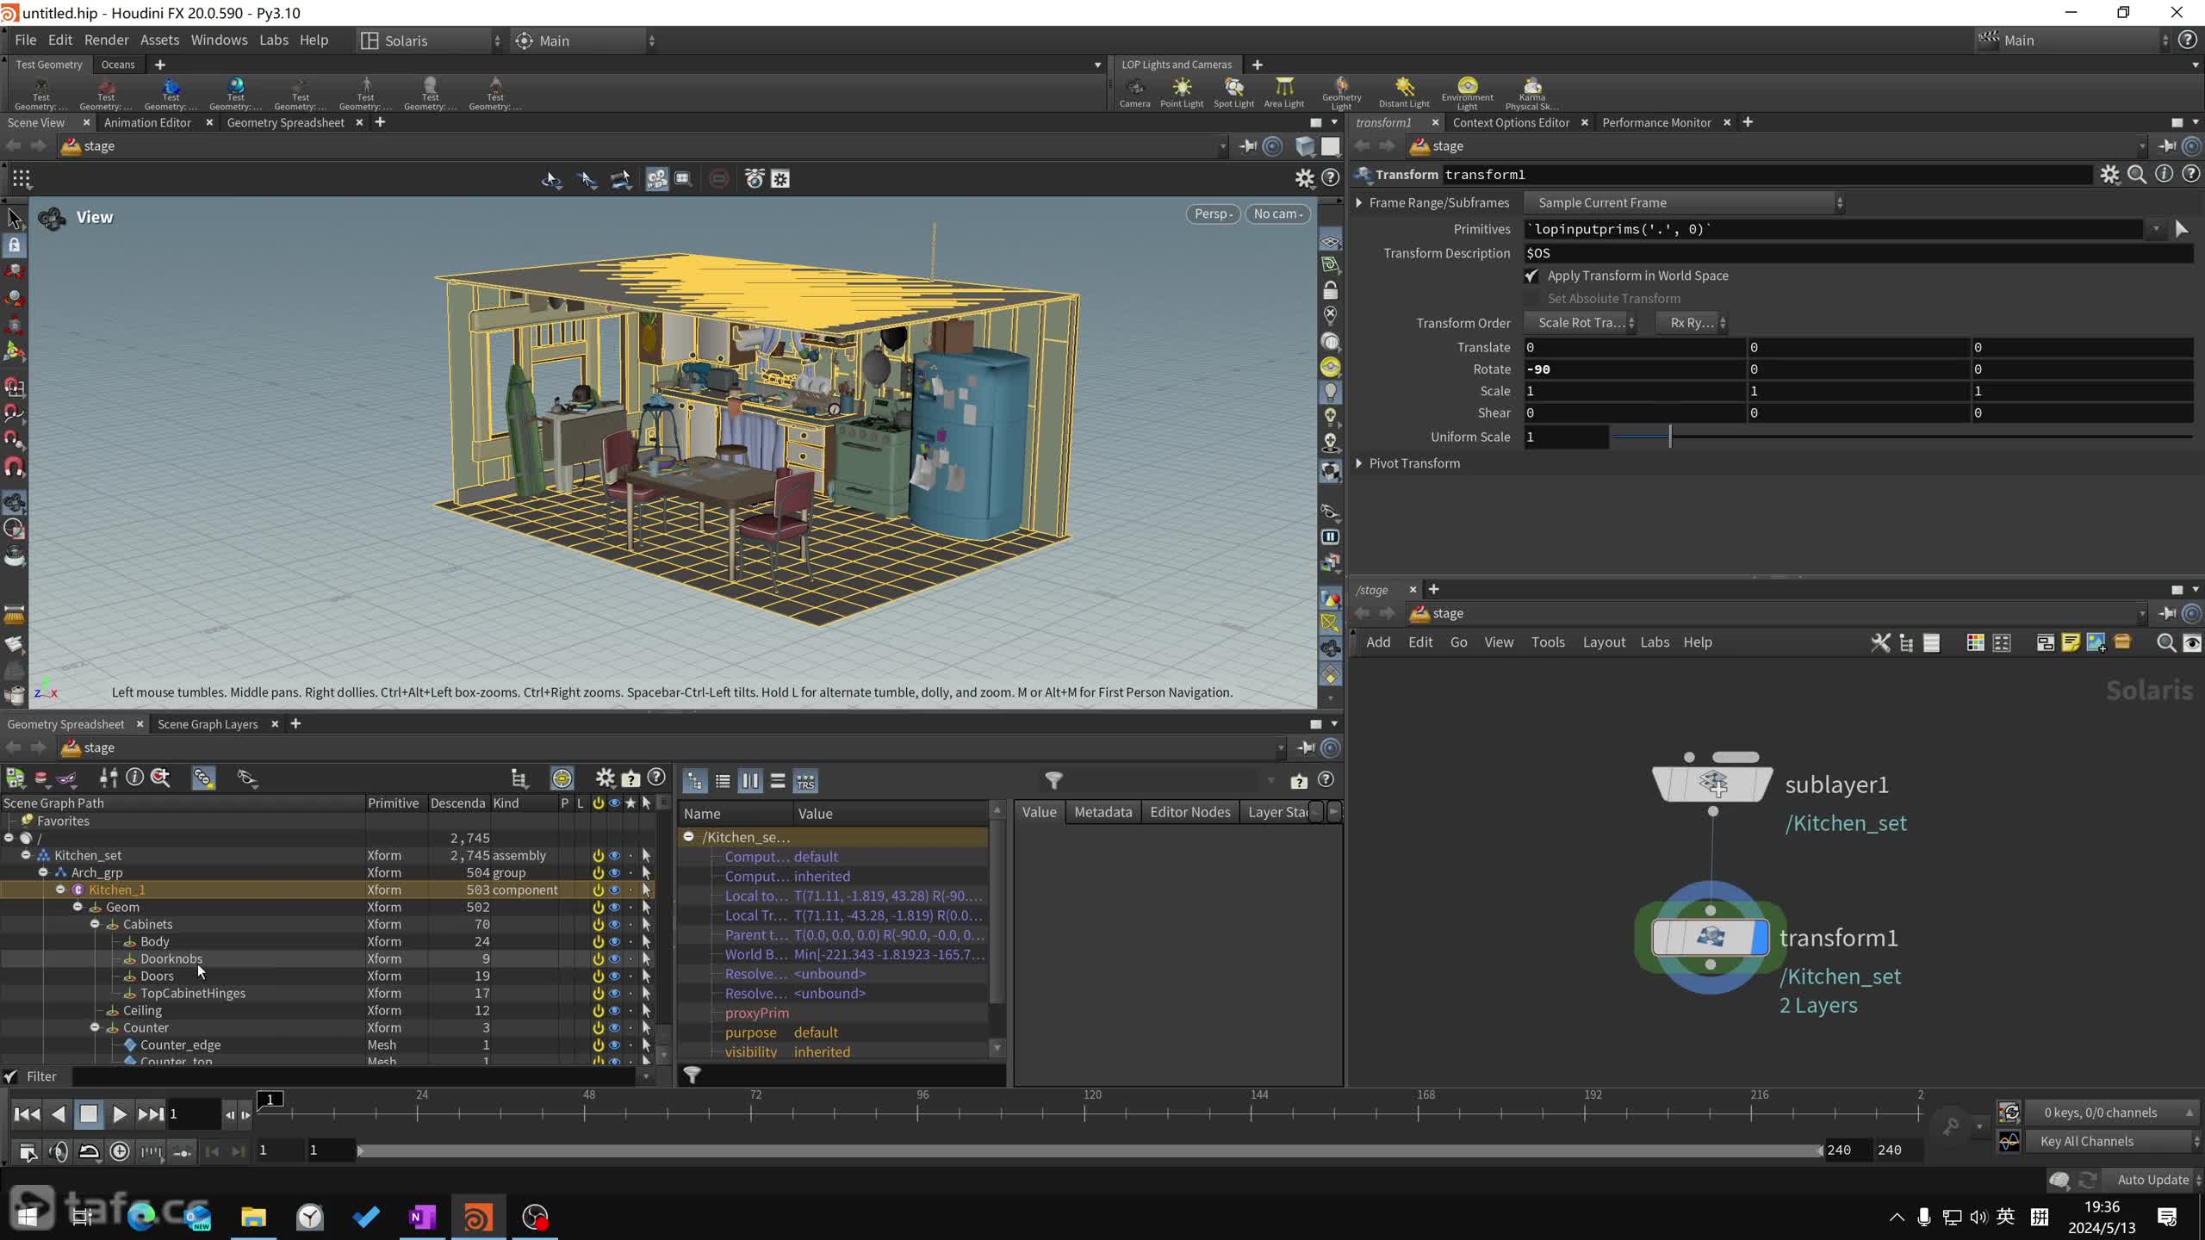
Task: Jump to the last frame
Action: [151, 1114]
